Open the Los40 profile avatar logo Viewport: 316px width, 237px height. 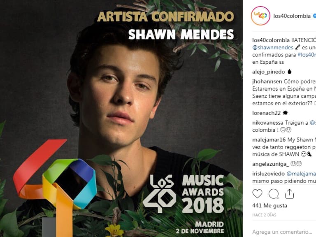pyautogui.click(x=260, y=16)
